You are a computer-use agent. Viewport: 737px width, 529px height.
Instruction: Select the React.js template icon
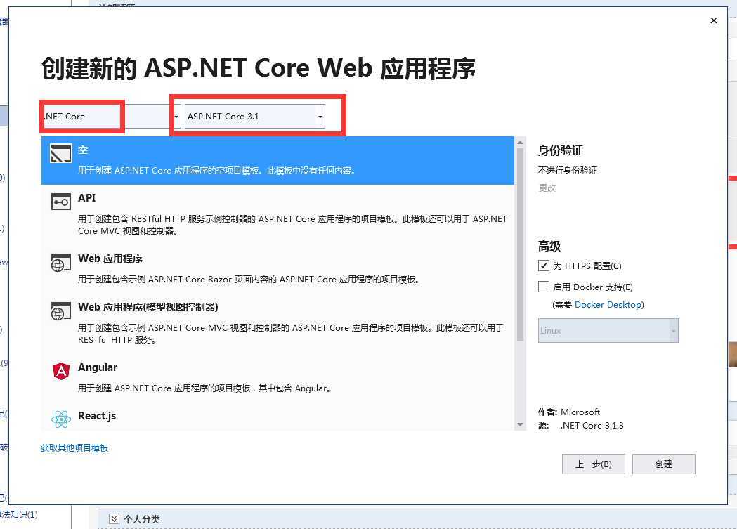tap(61, 419)
